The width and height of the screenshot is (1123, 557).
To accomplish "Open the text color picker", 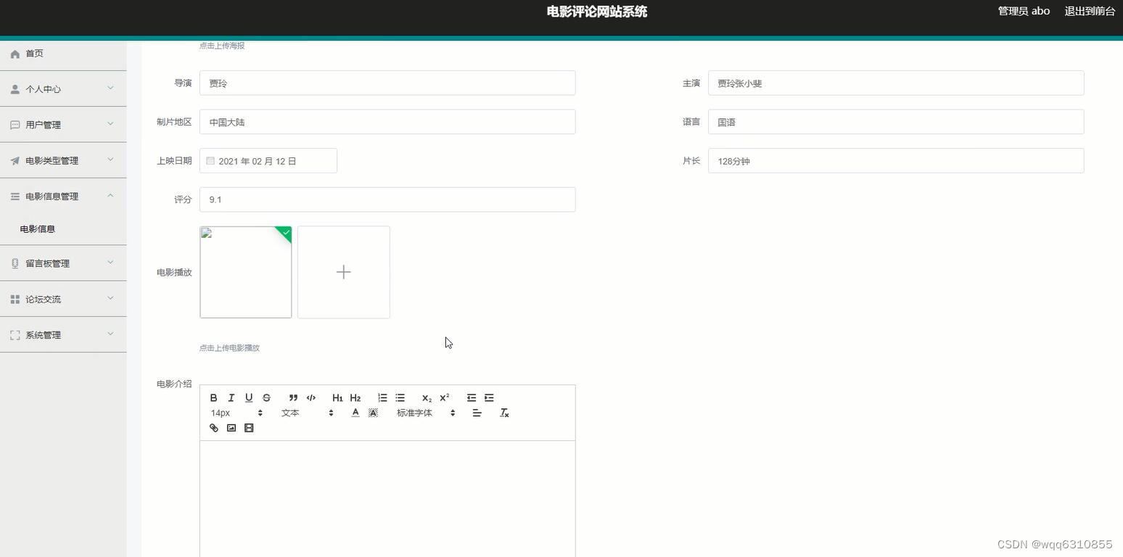I will 355,413.
